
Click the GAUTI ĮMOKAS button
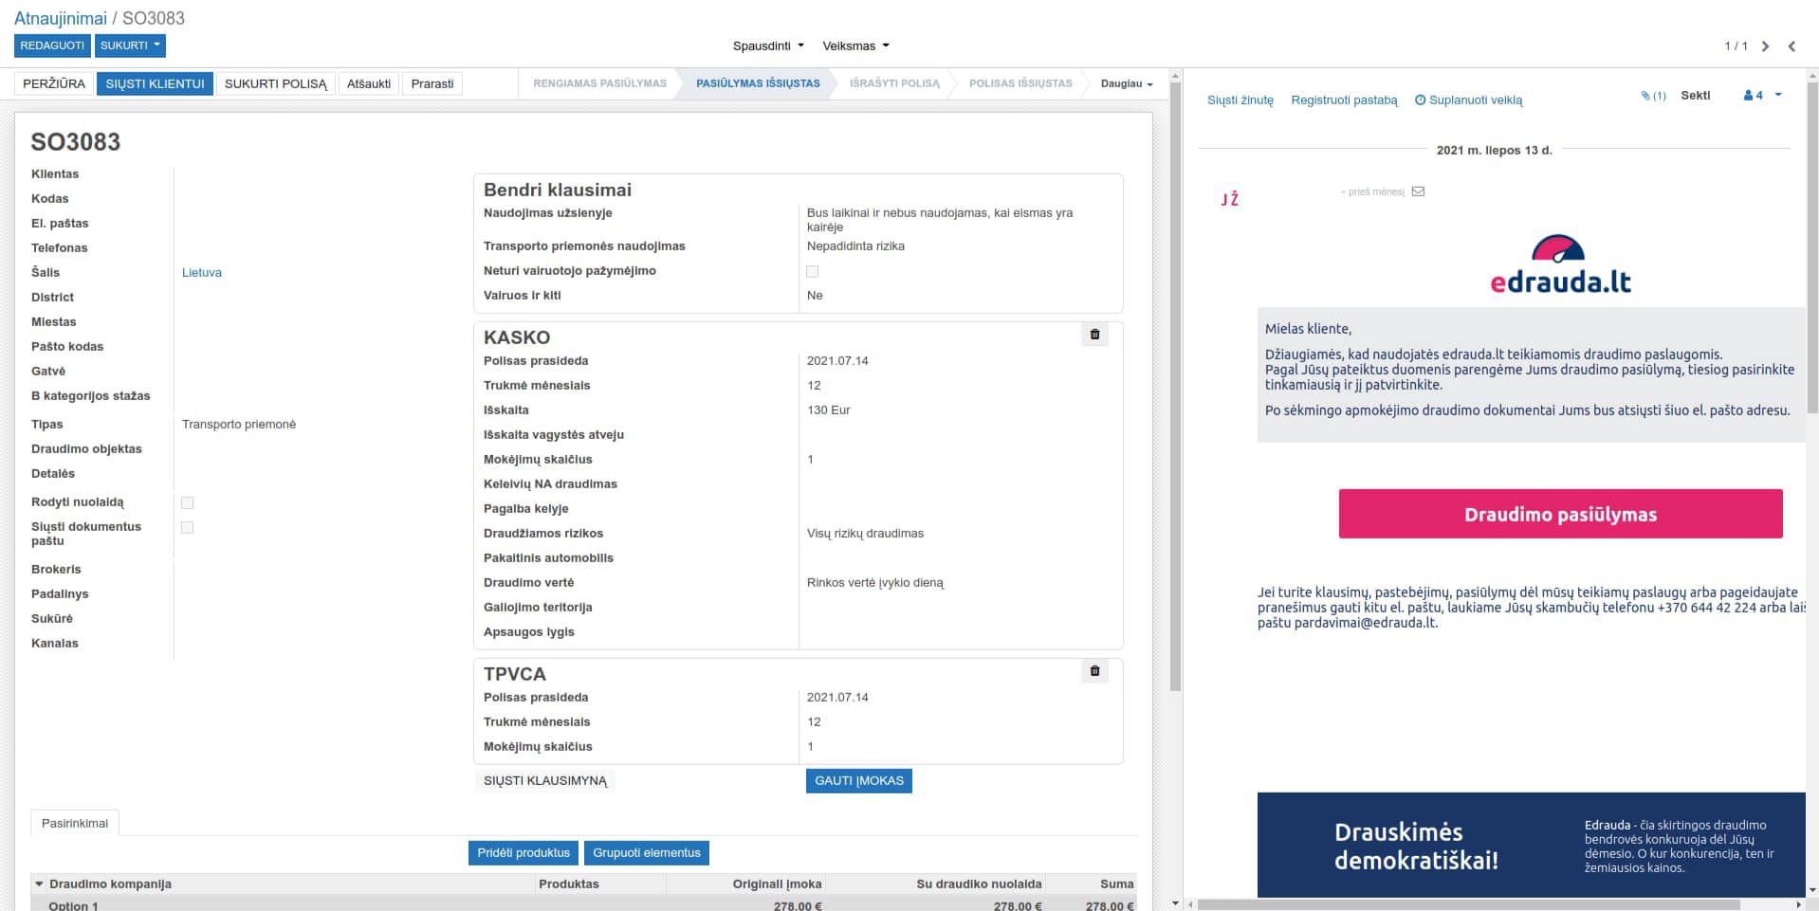coord(858,781)
